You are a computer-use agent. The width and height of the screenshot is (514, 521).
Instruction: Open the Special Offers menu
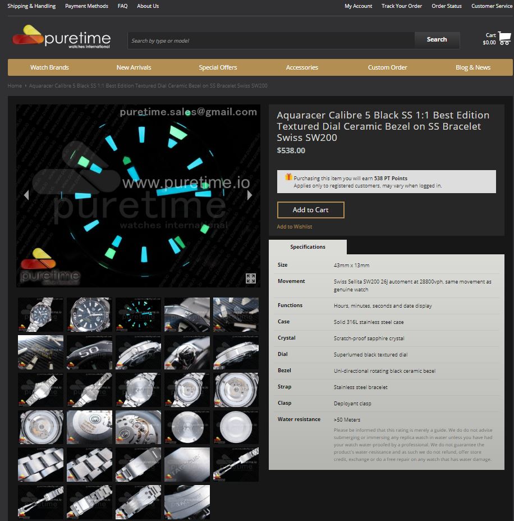coord(218,67)
